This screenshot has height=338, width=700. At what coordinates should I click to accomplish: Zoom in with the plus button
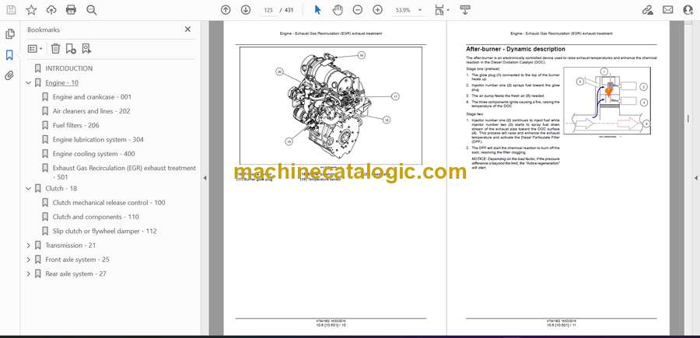(378, 10)
